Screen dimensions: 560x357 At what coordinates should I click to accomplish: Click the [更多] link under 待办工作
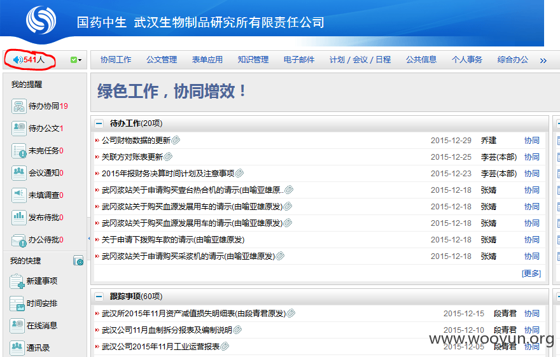pos(531,274)
